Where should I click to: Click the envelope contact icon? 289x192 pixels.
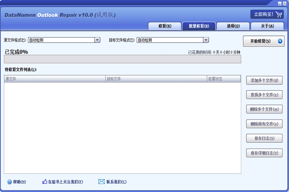102,182
